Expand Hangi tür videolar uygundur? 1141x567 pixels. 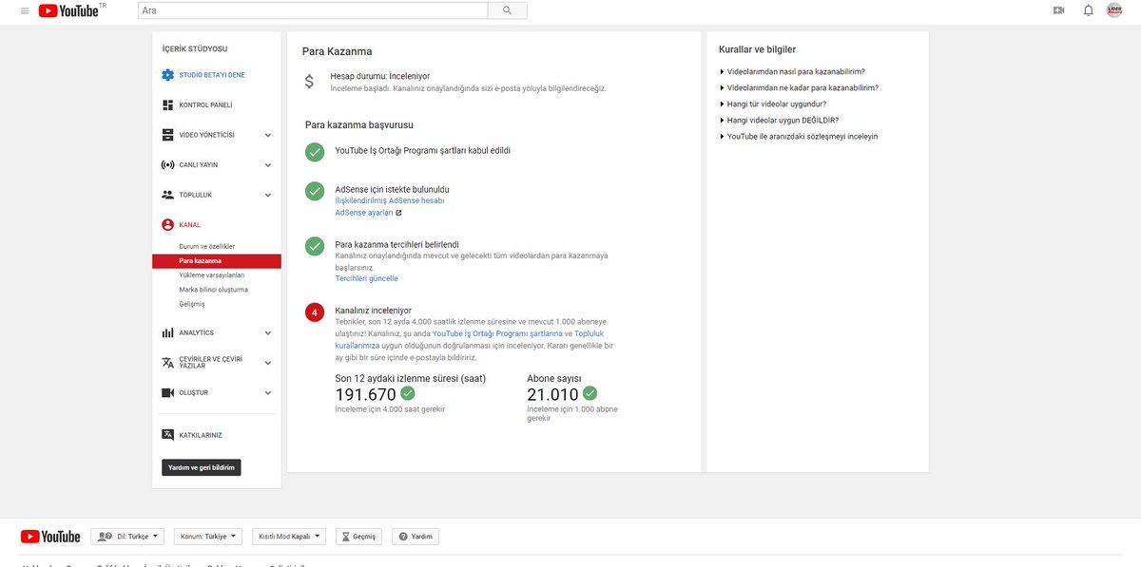point(773,104)
